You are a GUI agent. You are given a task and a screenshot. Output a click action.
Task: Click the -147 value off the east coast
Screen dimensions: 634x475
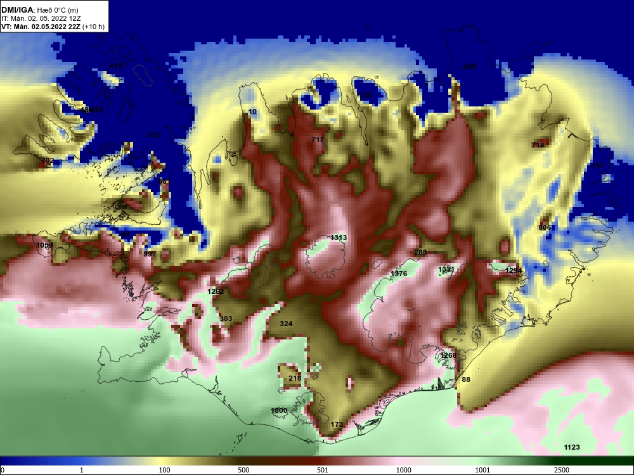[x=596, y=165]
